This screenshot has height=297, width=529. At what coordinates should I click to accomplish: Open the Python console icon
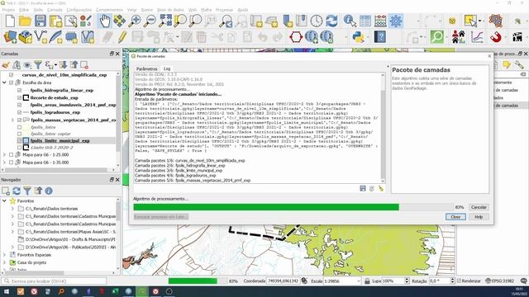[358, 36]
